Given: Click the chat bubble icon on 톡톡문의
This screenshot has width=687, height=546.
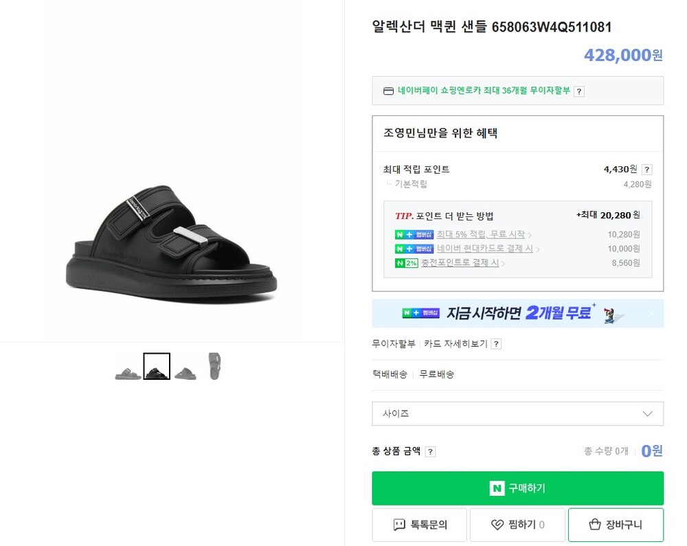Looking at the screenshot, I should [399, 525].
